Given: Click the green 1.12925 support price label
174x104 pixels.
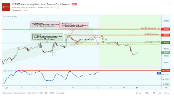Looking at the screenshot, I should tap(166, 43).
